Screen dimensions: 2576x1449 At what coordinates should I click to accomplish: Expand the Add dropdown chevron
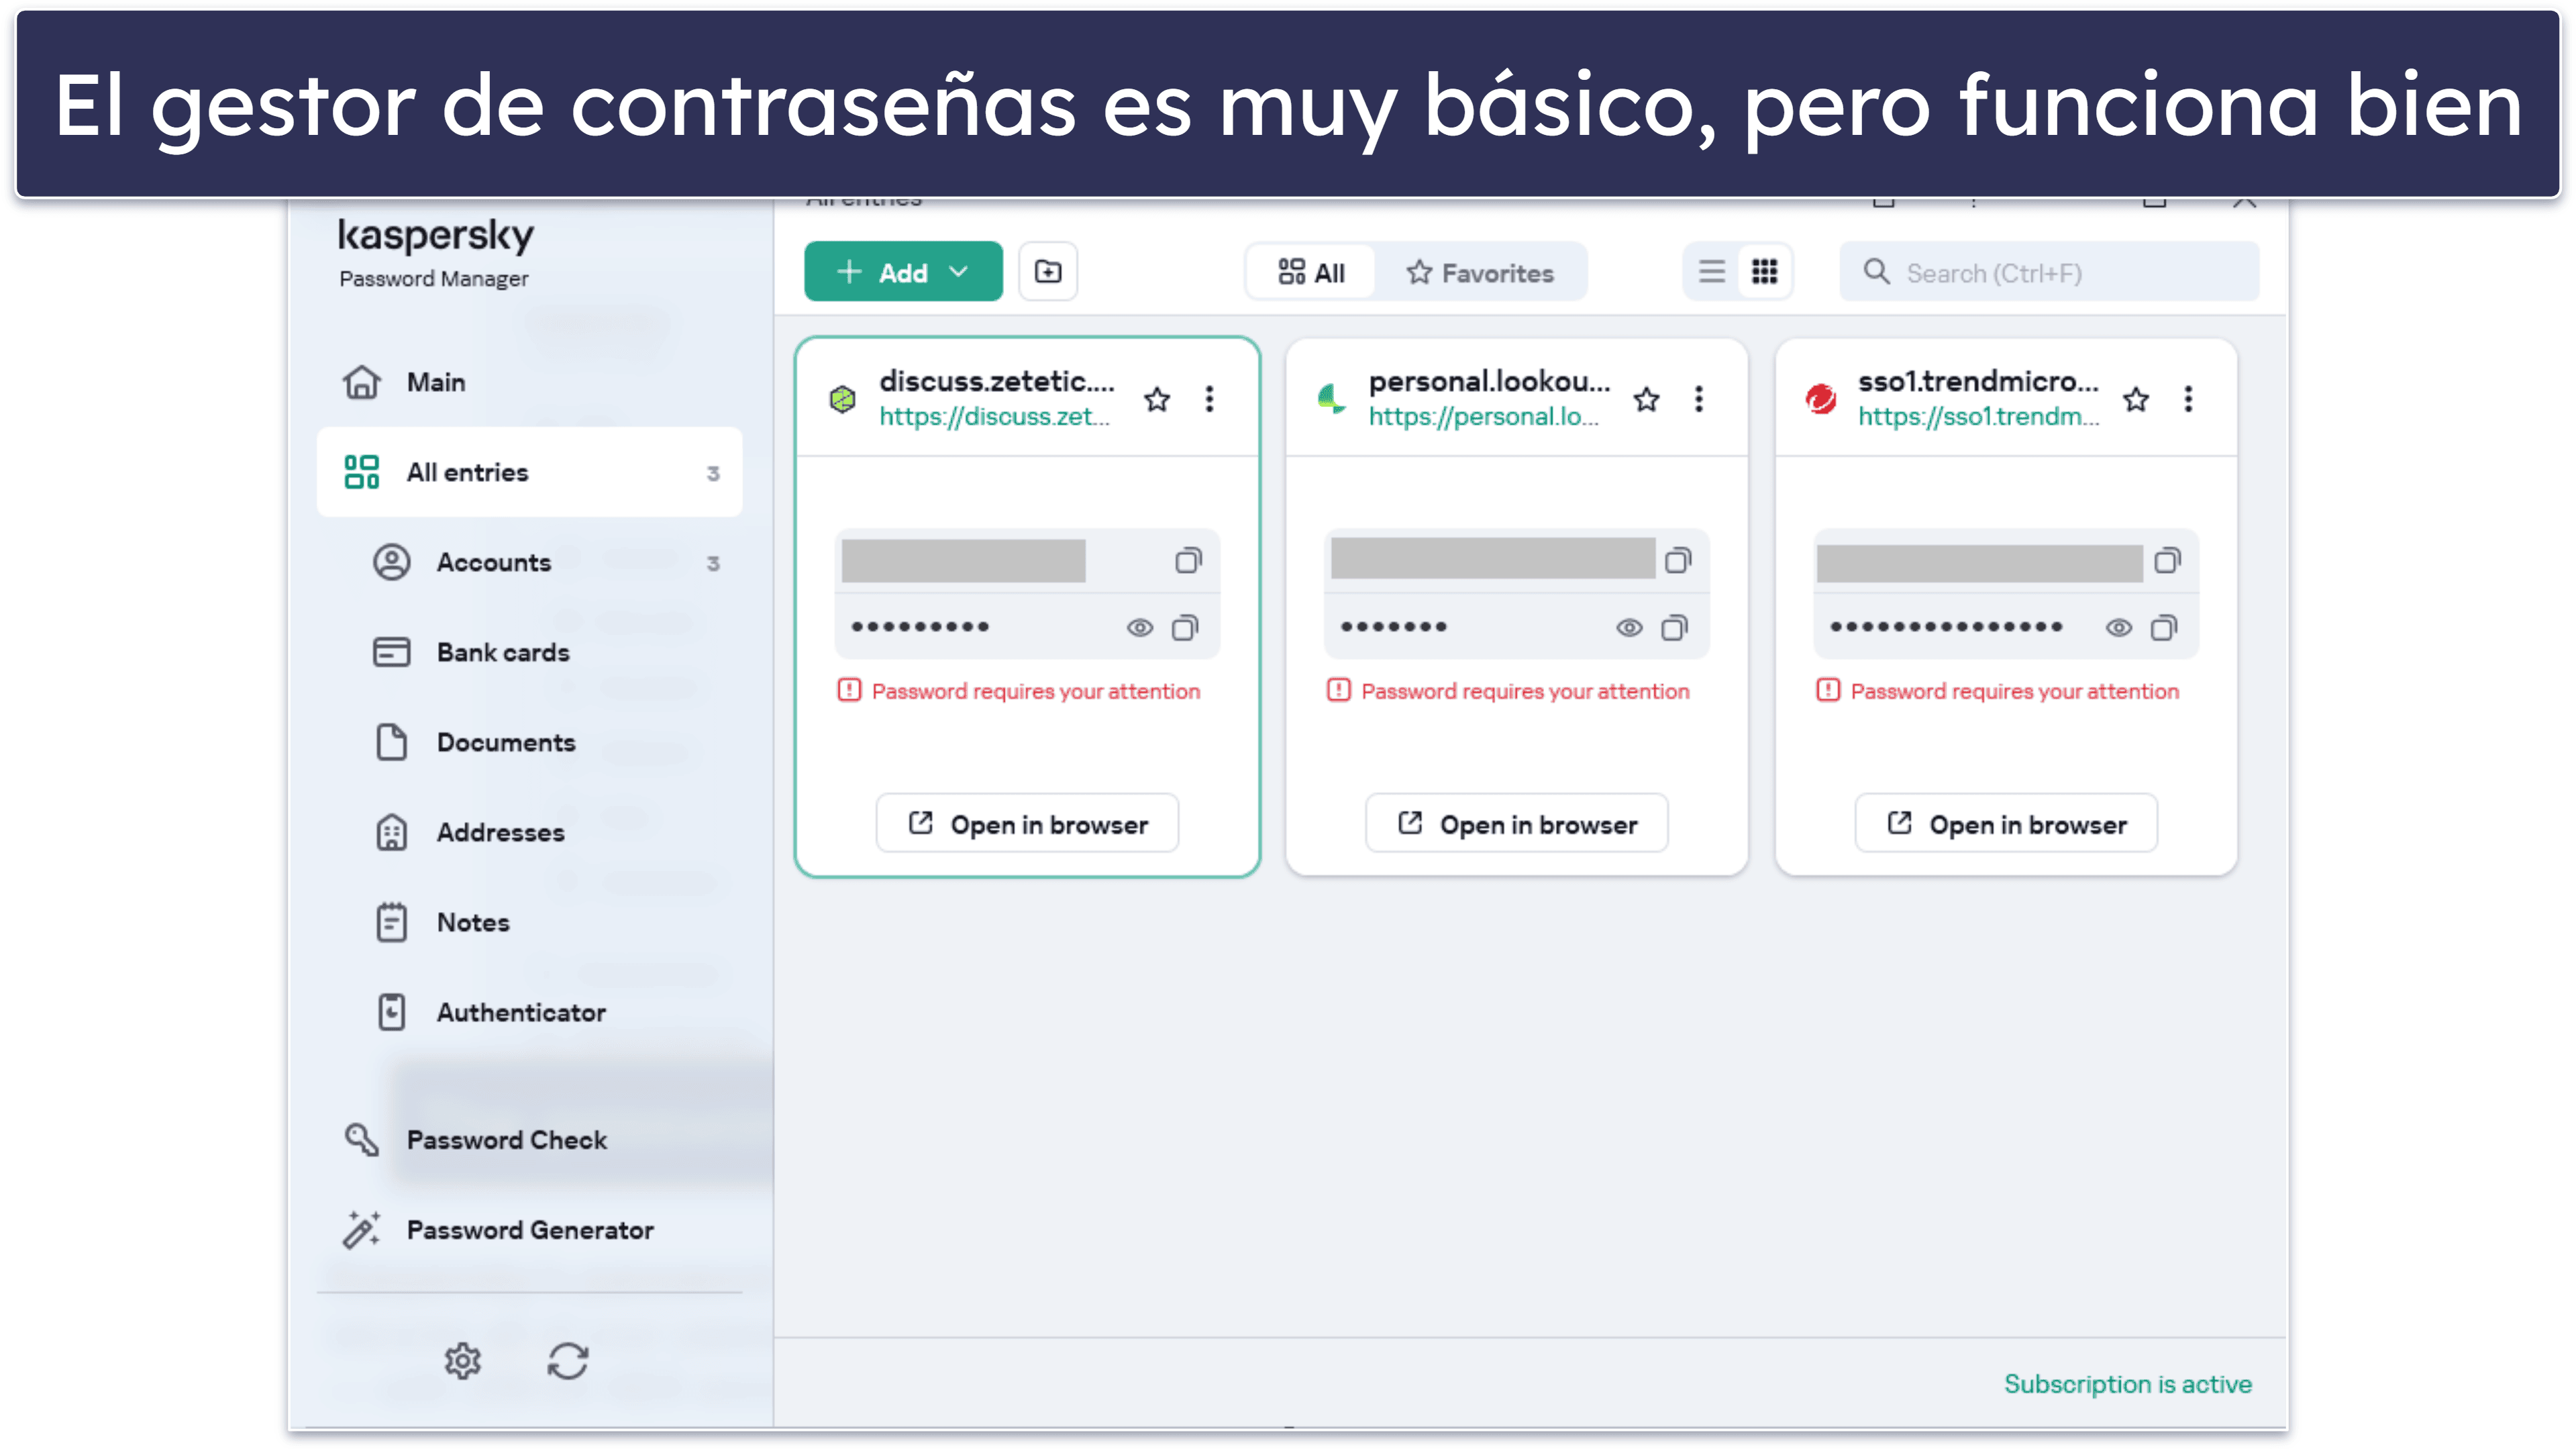[x=958, y=272]
